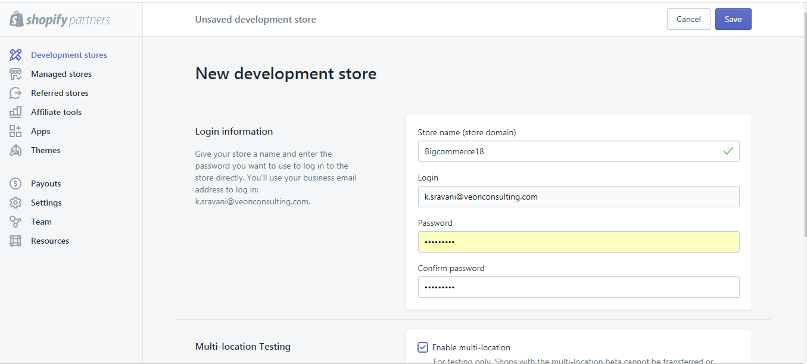Click the Settings gear icon
The image size is (807, 364).
(x=15, y=203)
